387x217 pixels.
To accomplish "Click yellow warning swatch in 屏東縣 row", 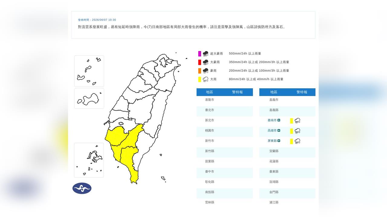I will coord(291,141).
